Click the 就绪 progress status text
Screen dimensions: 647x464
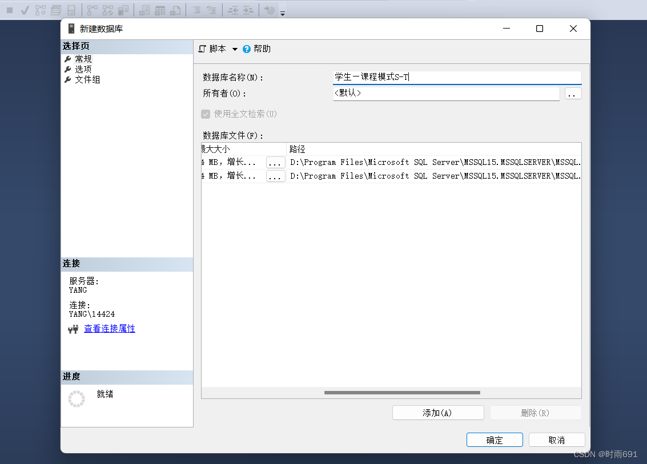[105, 394]
